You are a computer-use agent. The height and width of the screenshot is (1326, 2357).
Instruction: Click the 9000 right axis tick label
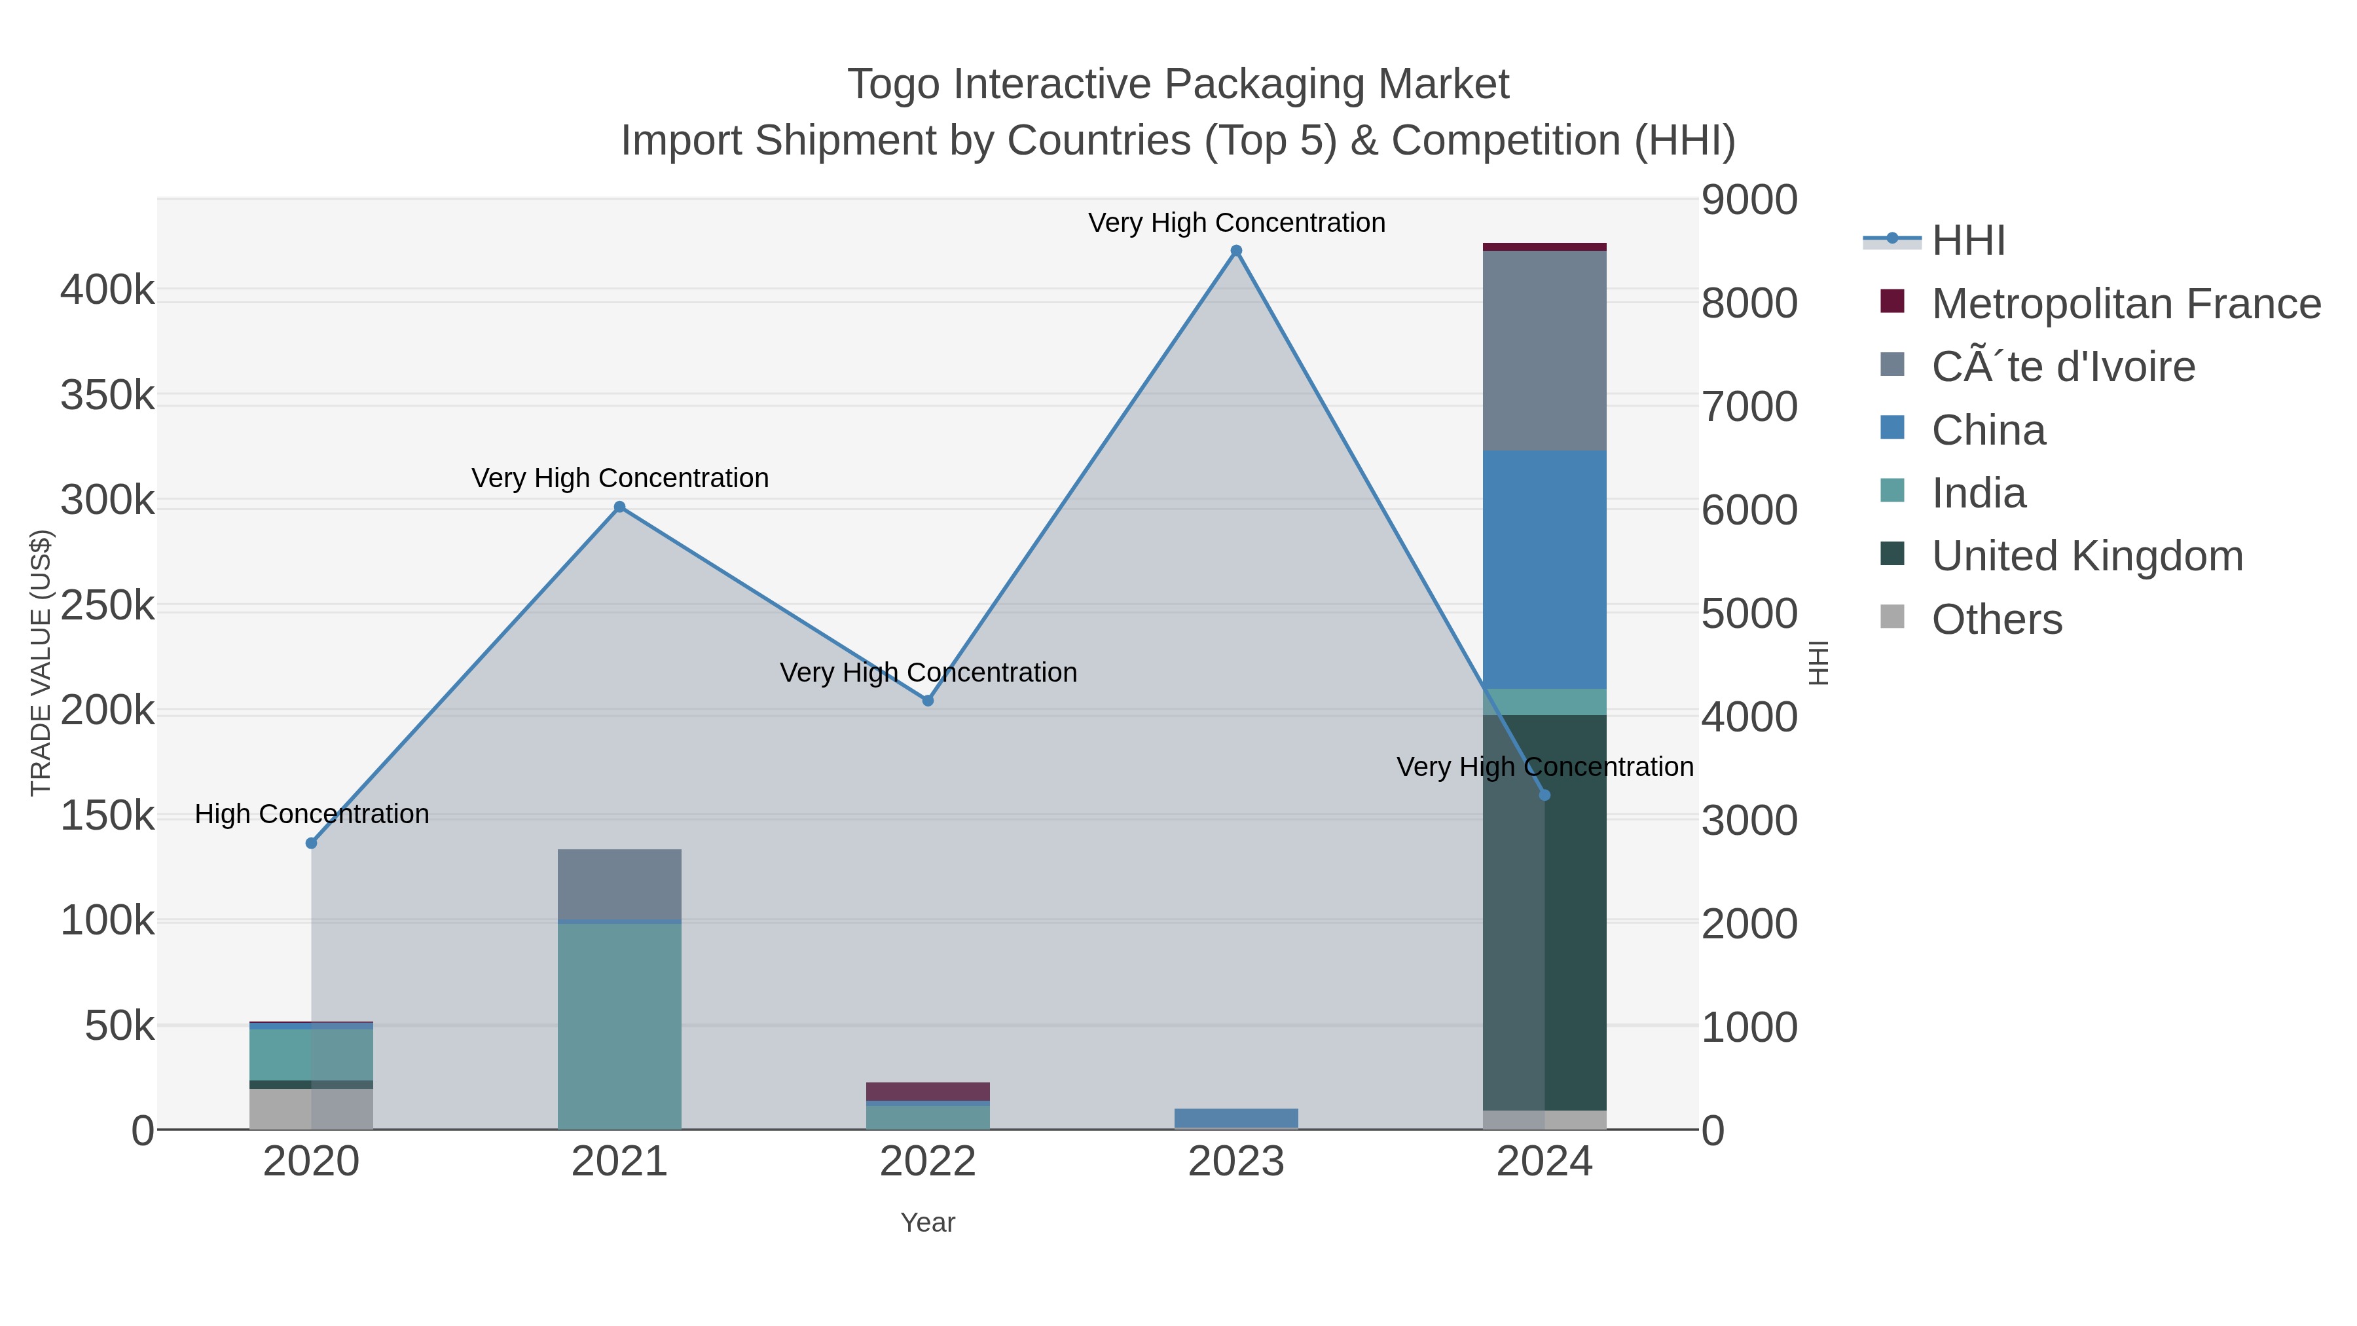click(x=1749, y=200)
